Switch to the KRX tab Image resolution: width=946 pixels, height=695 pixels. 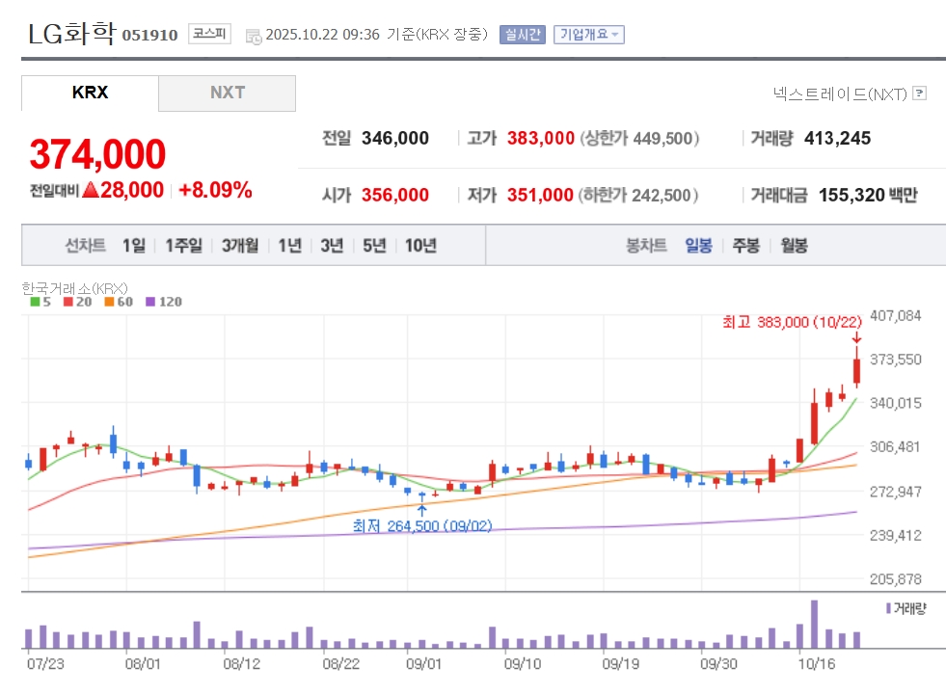[x=90, y=93]
